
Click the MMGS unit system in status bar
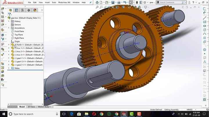click(189, 110)
